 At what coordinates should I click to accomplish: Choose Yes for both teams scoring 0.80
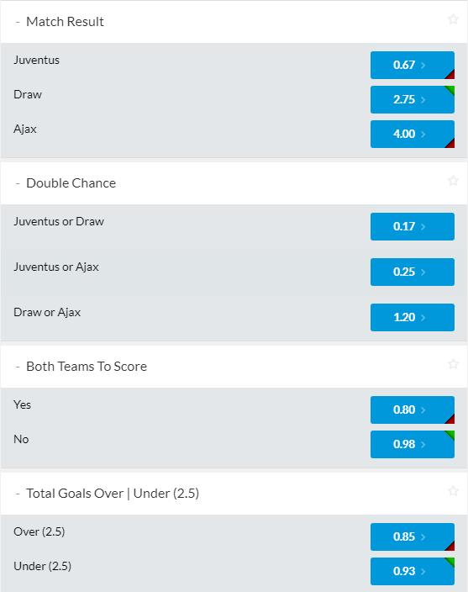[x=413, y=410]
